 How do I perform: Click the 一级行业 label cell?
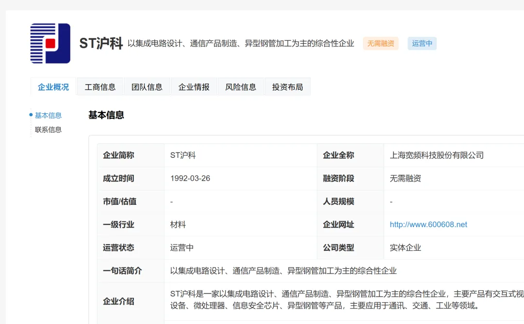(131, 225)
